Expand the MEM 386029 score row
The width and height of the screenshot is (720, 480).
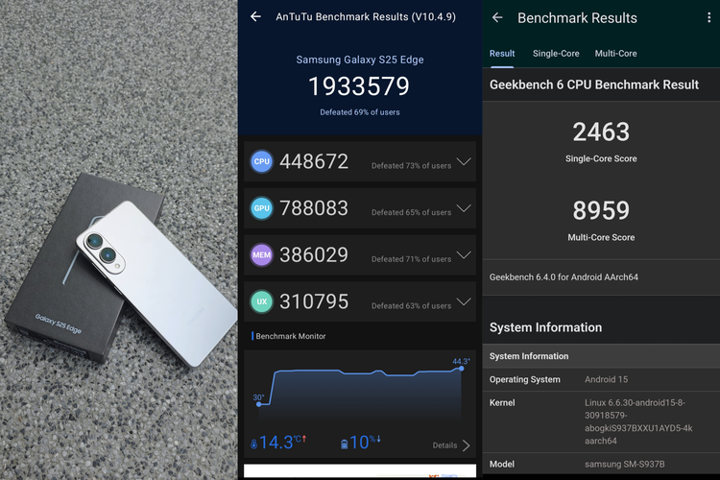pos(464,255)
